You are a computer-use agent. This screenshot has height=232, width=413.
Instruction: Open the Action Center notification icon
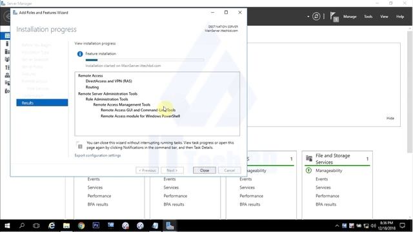coord(402,226)
